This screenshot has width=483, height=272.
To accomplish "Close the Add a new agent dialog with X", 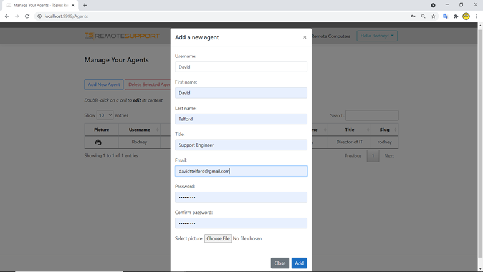I will tap(304, 37).
